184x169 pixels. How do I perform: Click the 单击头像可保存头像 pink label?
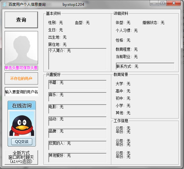[21, 68]
